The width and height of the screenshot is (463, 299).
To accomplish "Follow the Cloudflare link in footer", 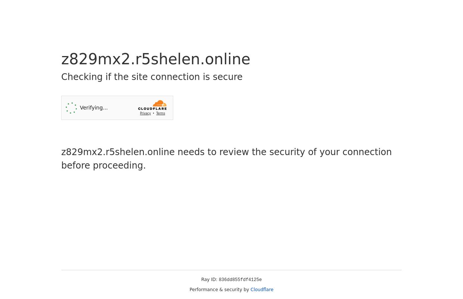I will point(262,290).
